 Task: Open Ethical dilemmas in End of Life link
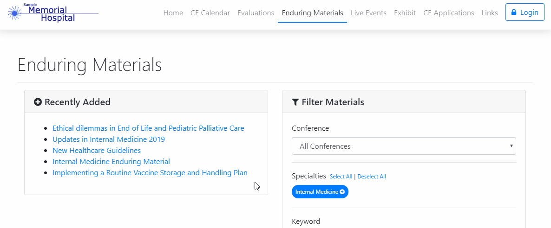[x=148, y=128]
